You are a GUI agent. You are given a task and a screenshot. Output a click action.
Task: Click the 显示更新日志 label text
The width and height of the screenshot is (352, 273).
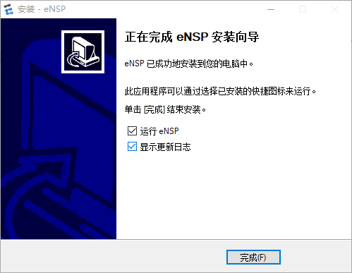pyautogui.click(x=165, y=147)
